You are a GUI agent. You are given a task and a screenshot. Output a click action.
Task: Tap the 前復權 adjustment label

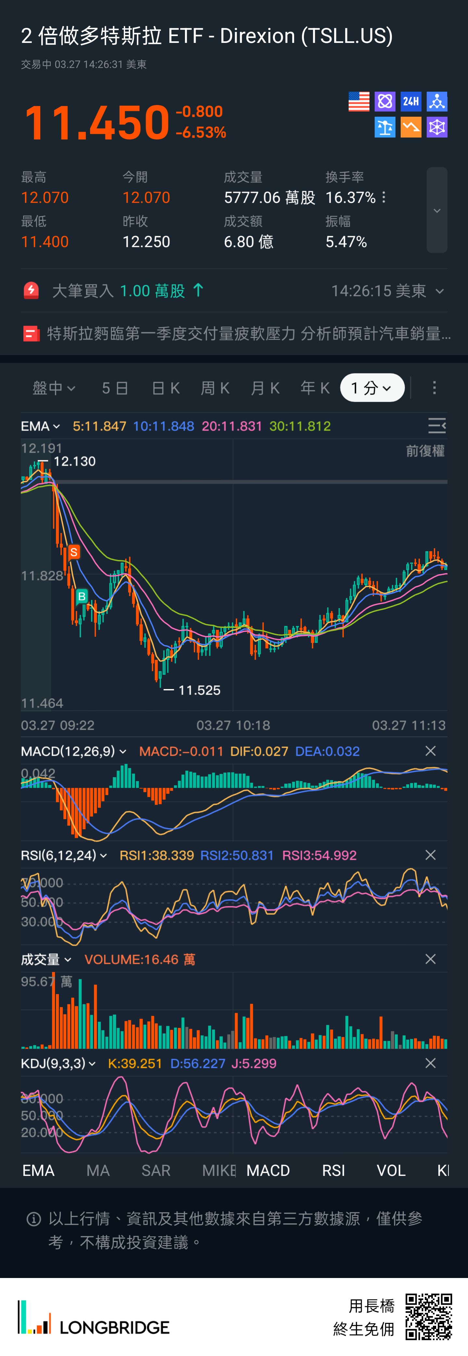(425, 451)
